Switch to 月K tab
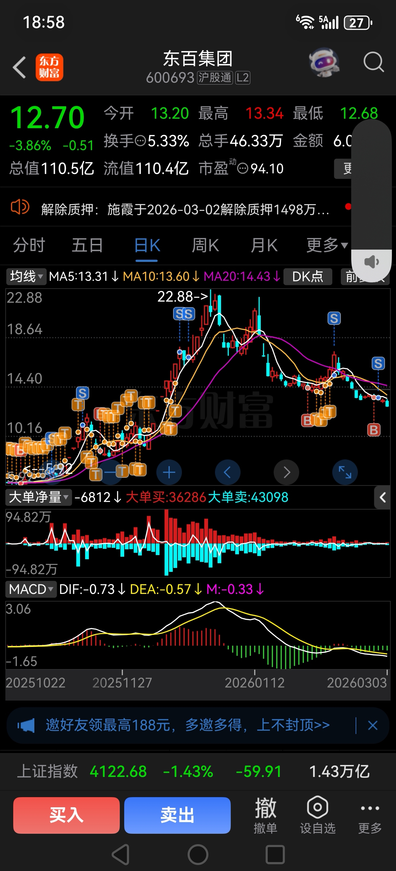Image resolution: width=396 pixels, height=871 pixels. [x=264, y=245]
